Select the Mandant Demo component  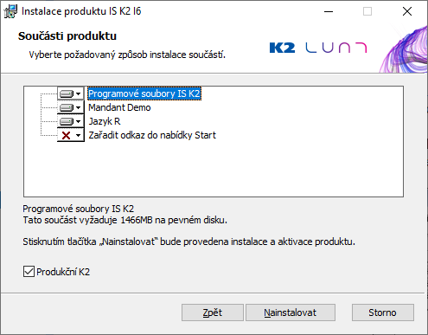point(119,107)
